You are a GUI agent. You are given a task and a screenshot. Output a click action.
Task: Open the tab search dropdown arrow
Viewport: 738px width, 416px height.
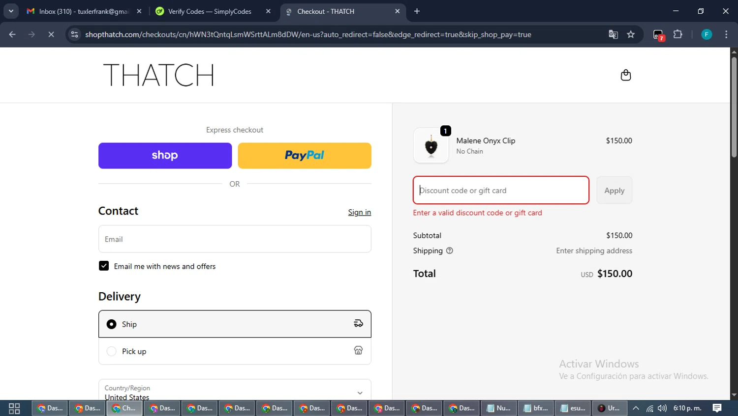tap(11, 11)
